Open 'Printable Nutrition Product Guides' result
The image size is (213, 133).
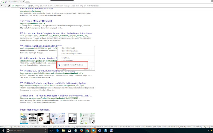coord(39,59)
